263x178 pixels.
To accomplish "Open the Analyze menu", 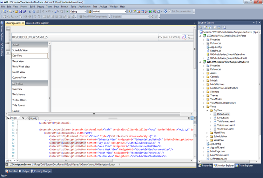I will [x=103, y=7].
